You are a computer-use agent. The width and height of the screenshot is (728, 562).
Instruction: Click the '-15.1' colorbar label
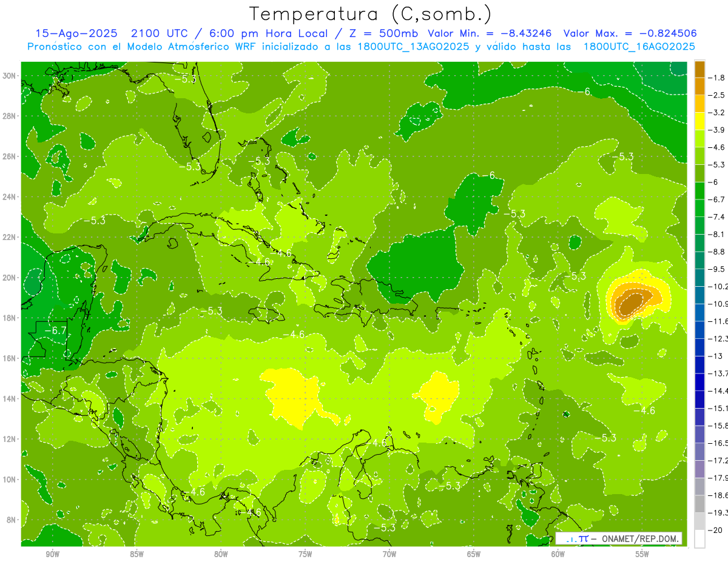point(718,408)
